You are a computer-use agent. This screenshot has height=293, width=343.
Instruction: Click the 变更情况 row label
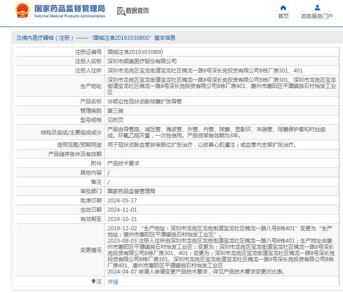click(x=90, y=250)
